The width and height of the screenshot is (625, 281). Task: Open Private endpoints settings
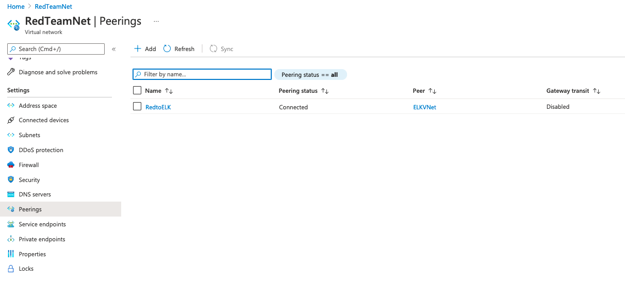[42, 239]
